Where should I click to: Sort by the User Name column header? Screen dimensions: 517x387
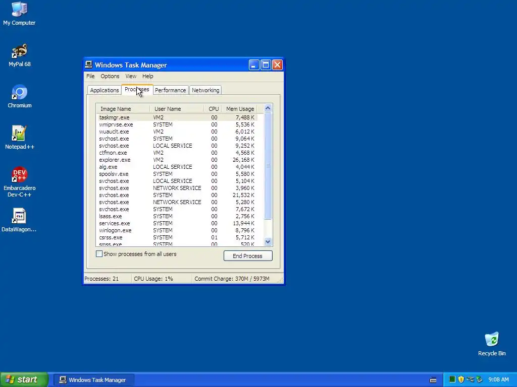click(177, 109)
